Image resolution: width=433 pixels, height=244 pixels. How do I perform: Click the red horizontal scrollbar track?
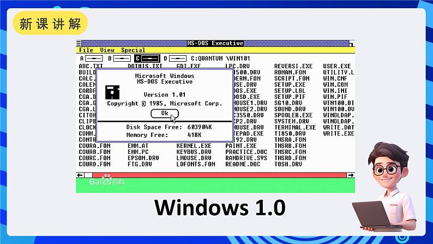(218, 175)
